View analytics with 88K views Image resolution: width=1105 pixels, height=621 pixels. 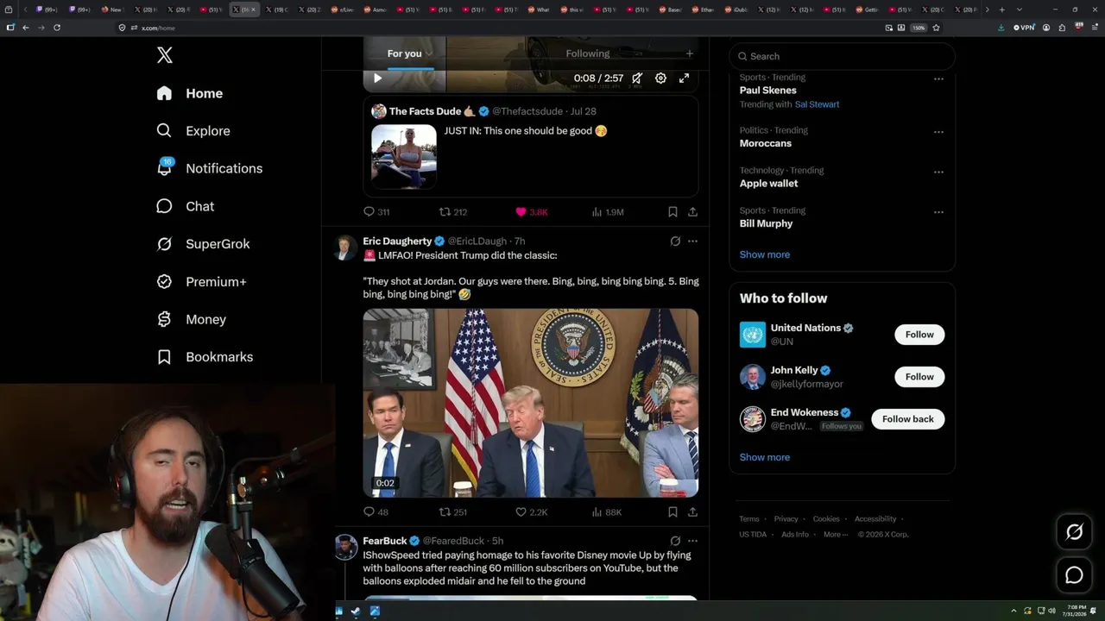607,511
